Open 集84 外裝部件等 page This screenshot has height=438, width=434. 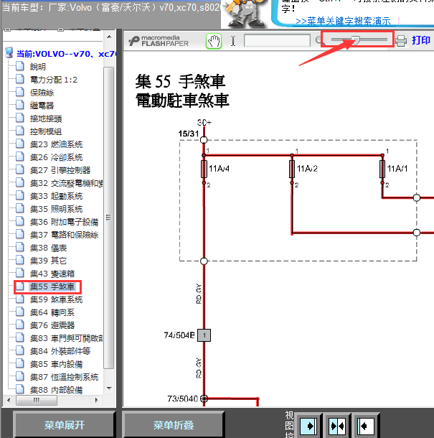[x=60, y=351]
